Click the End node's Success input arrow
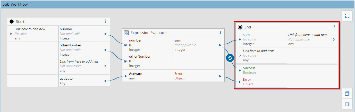 coord(240,70)
